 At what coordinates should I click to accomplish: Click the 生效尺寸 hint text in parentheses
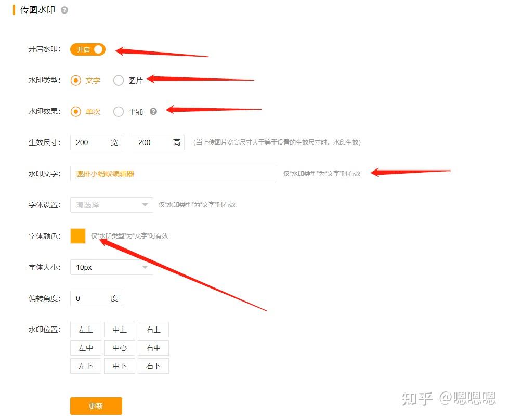coord(277,142)
